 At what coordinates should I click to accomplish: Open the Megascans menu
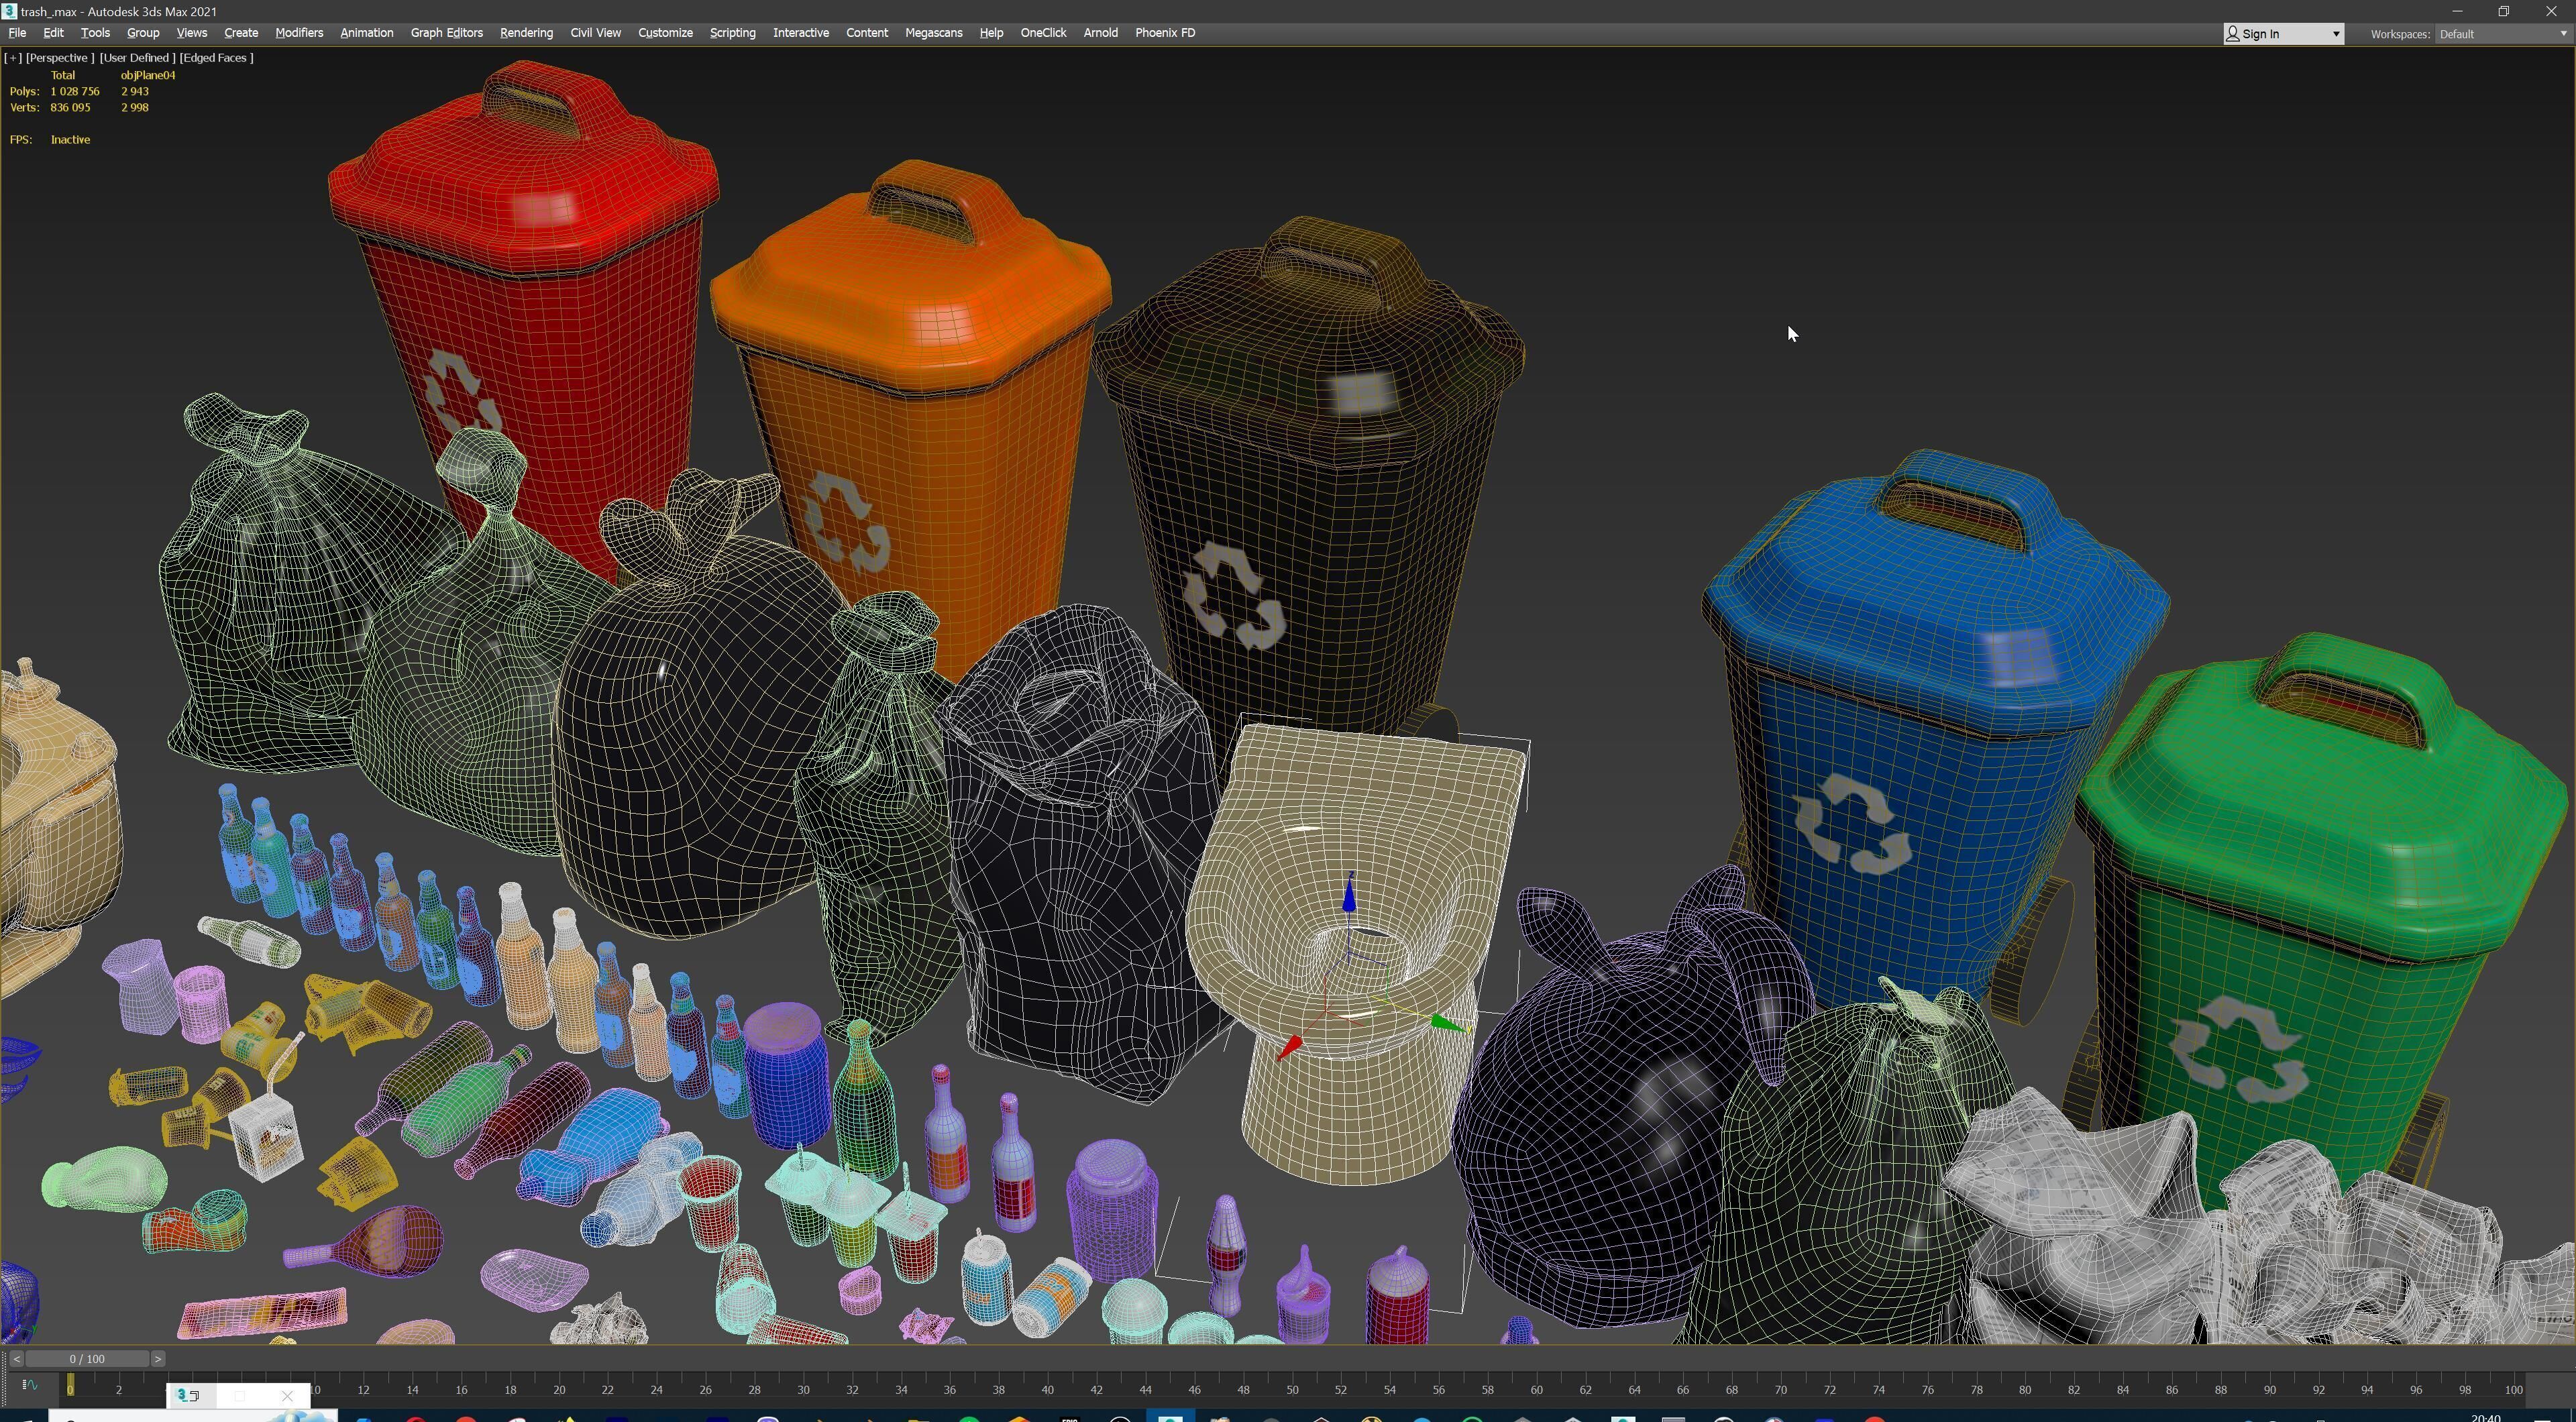pos(933,33)
